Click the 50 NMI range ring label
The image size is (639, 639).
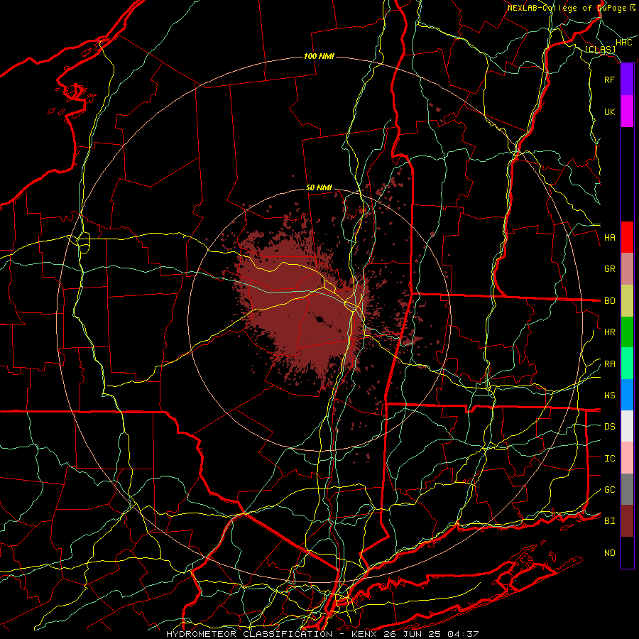point(319,187)
